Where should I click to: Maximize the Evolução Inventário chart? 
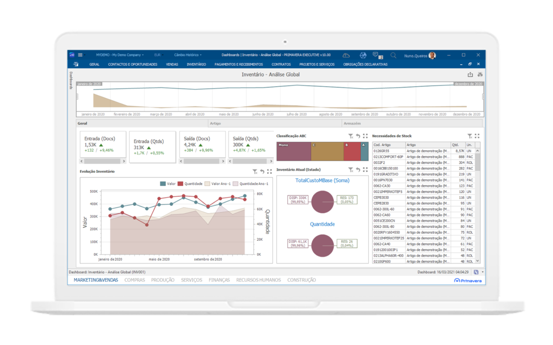pyautogui.click(x=269, y=172)
